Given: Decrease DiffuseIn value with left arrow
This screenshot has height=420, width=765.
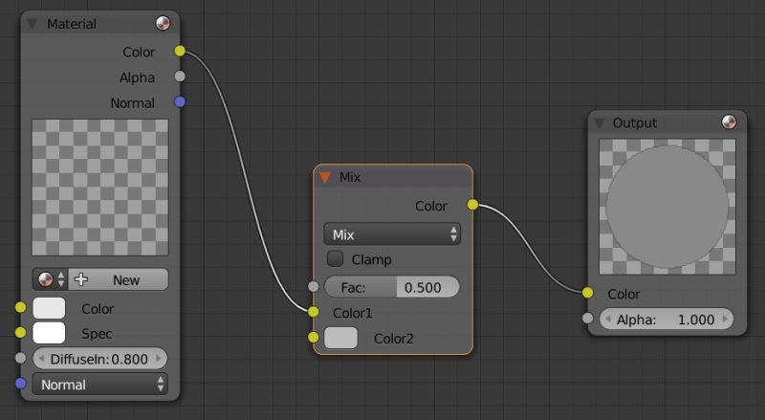Looking at the screenshot, I should pos(41,359).
